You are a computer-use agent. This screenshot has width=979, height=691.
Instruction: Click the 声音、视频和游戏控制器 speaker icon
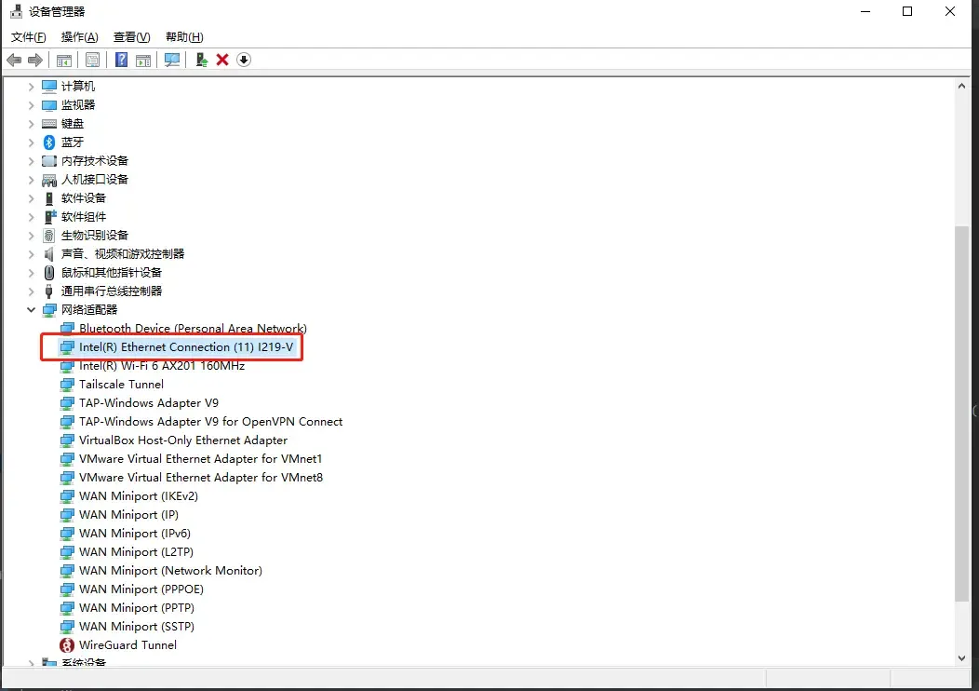pyautogui.click(x=49, y=253)
